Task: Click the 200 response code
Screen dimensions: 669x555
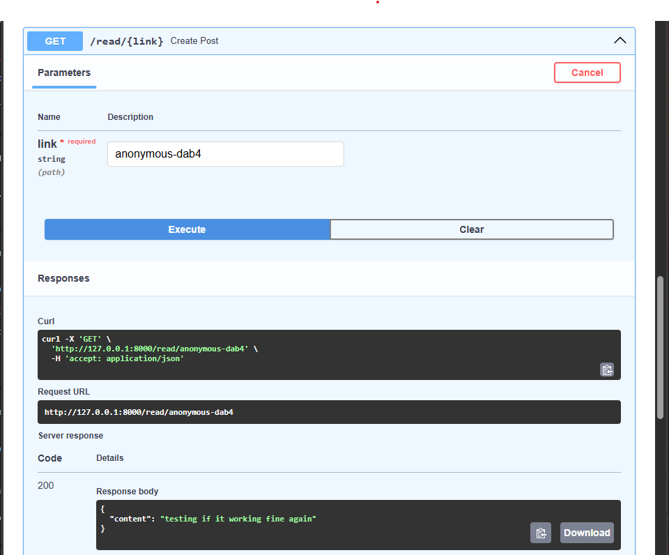Action: (x=46, y=485)
